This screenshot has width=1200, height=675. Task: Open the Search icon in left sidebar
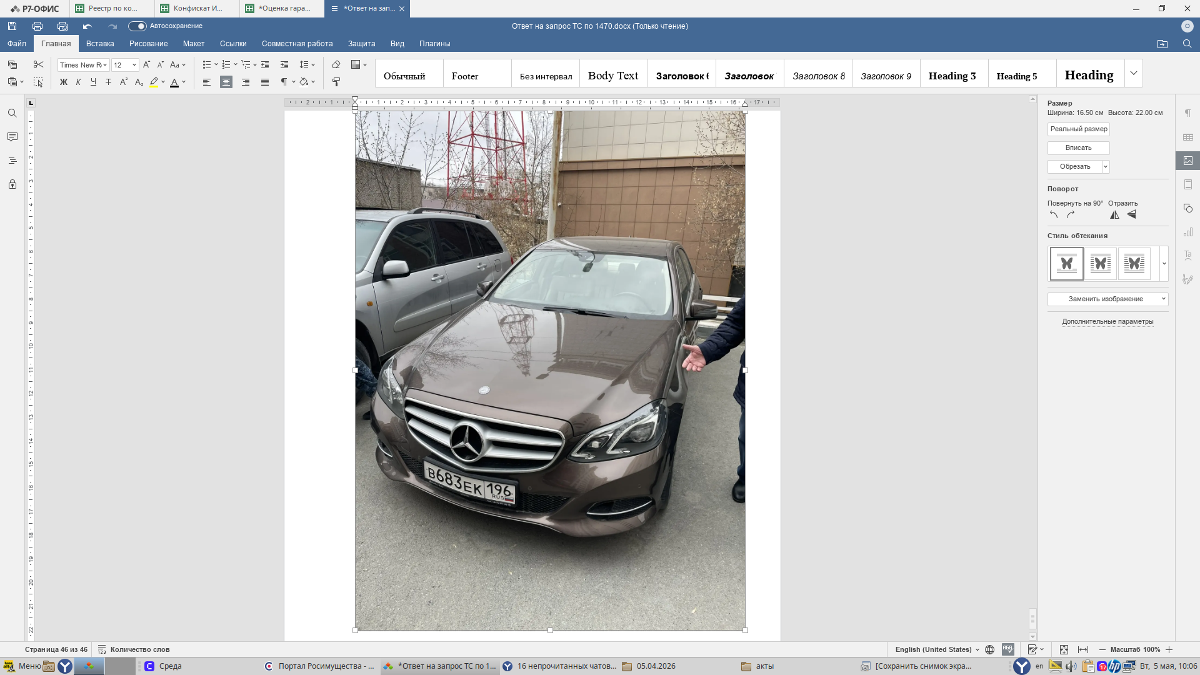tap(12, 113)
